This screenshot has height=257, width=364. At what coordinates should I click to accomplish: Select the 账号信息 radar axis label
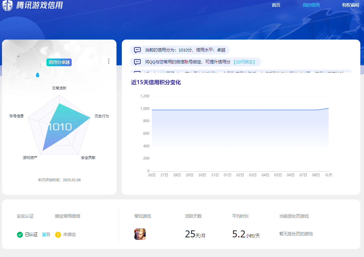[17, 116]
